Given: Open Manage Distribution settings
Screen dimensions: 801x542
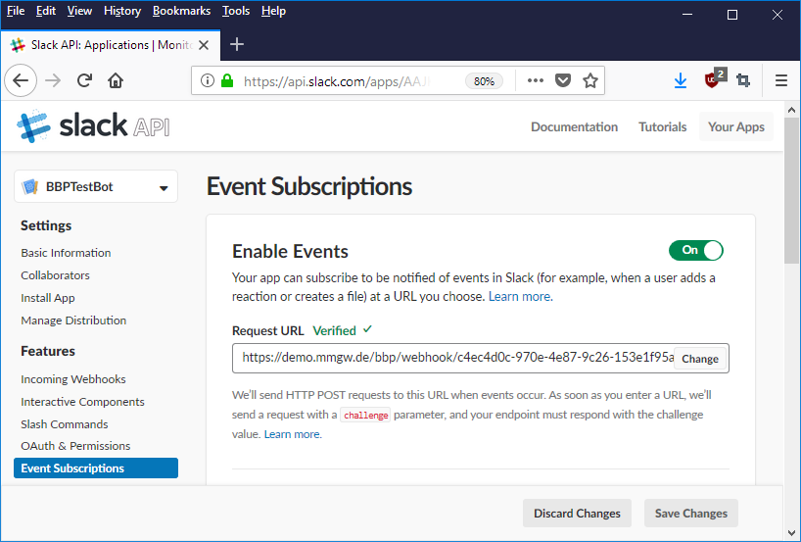Looking at the screenshot, I should [x=73, y=320].
